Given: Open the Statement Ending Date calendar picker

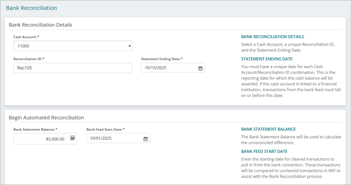Looking at the screenshot, I should tap(200, 68).
